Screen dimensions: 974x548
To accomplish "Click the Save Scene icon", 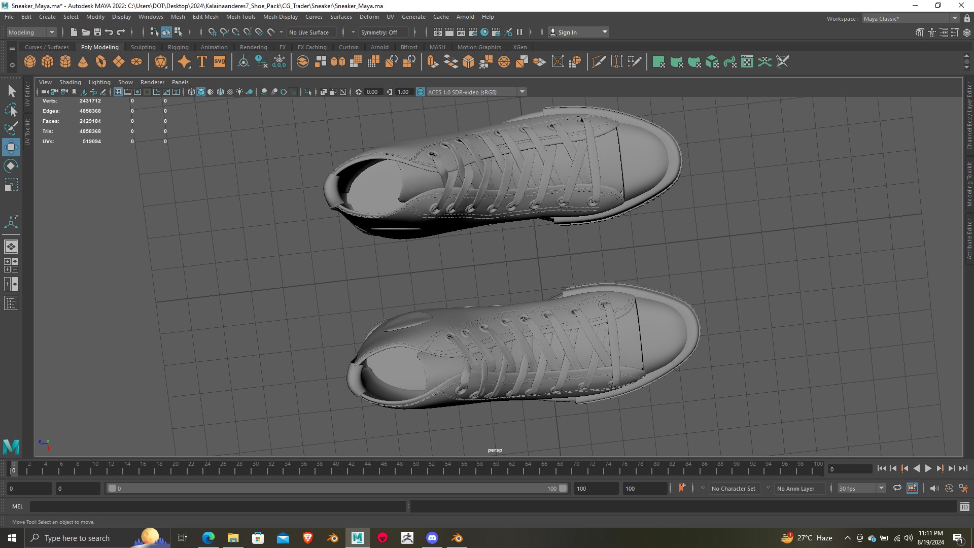I will pos(97,32).
